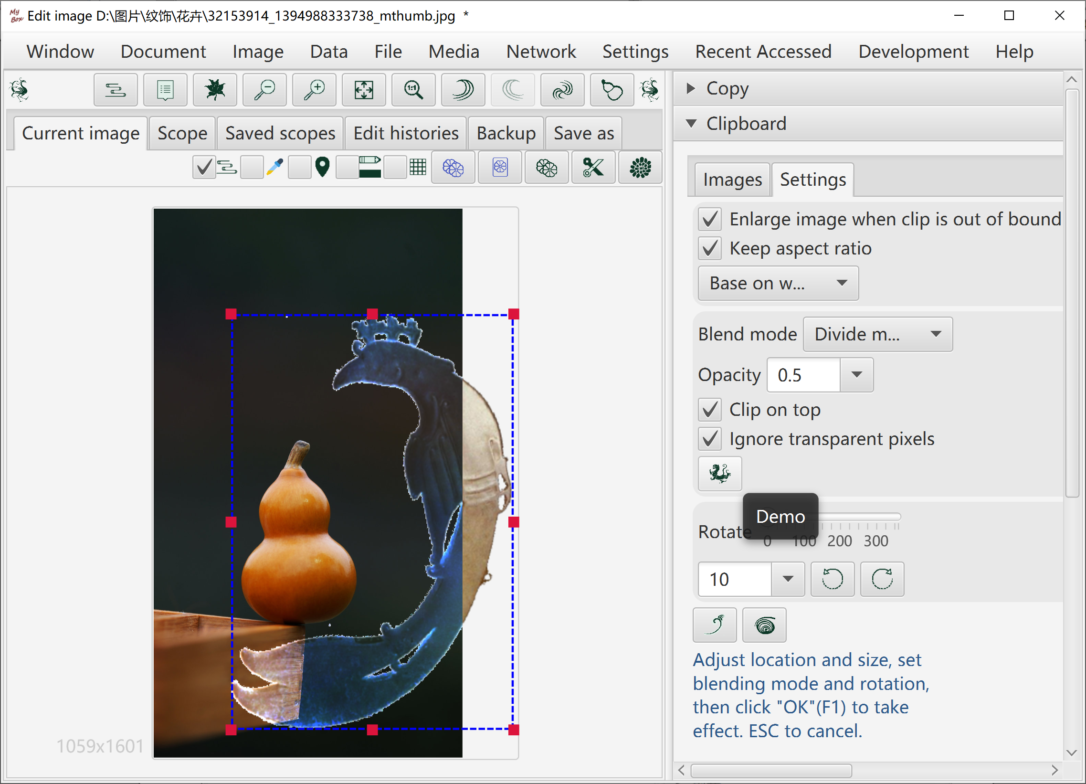The height and width of the screenshot is (784, 1086).
Task: Uncheck Clip on top
Action: click(x=710, y=410)
